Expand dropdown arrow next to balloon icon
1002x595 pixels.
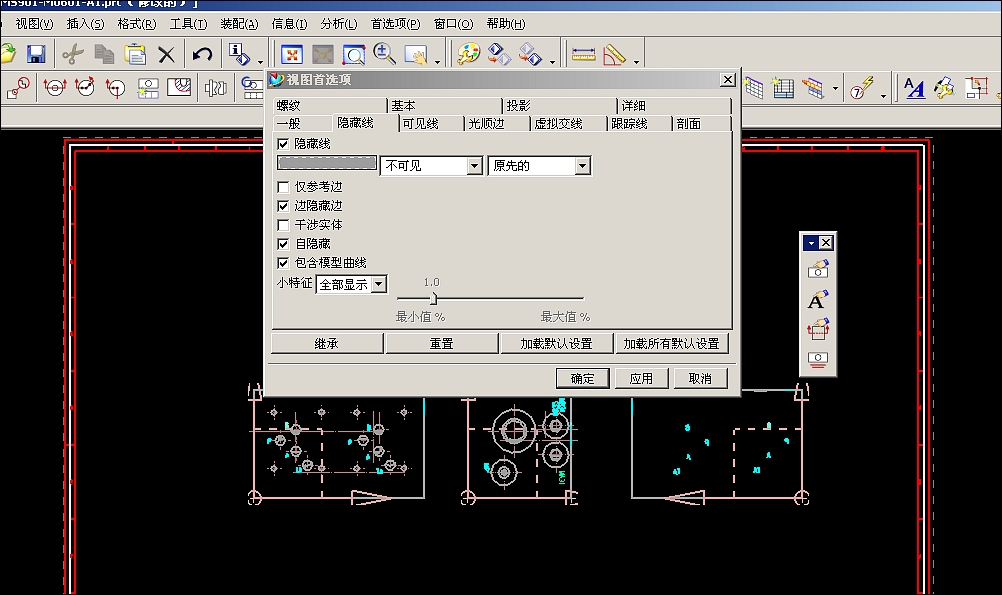884,96
